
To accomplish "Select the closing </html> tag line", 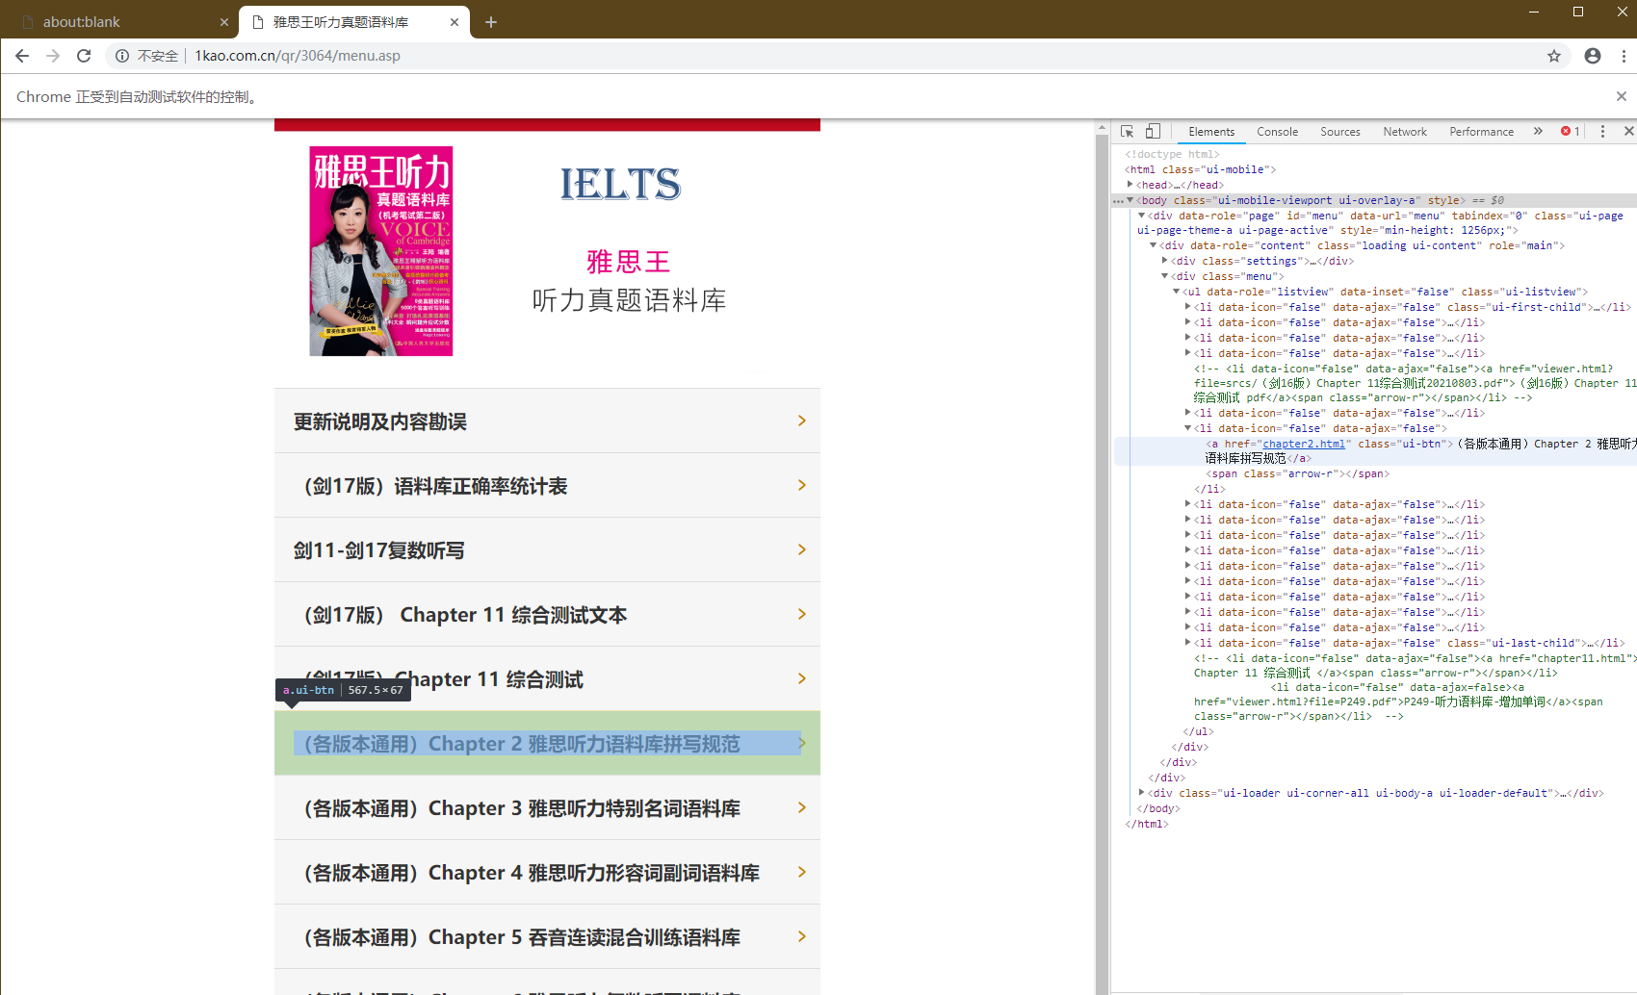I will coord(1146,824).
